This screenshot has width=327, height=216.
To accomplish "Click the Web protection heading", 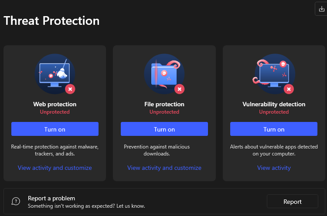I will coord(55,104).
